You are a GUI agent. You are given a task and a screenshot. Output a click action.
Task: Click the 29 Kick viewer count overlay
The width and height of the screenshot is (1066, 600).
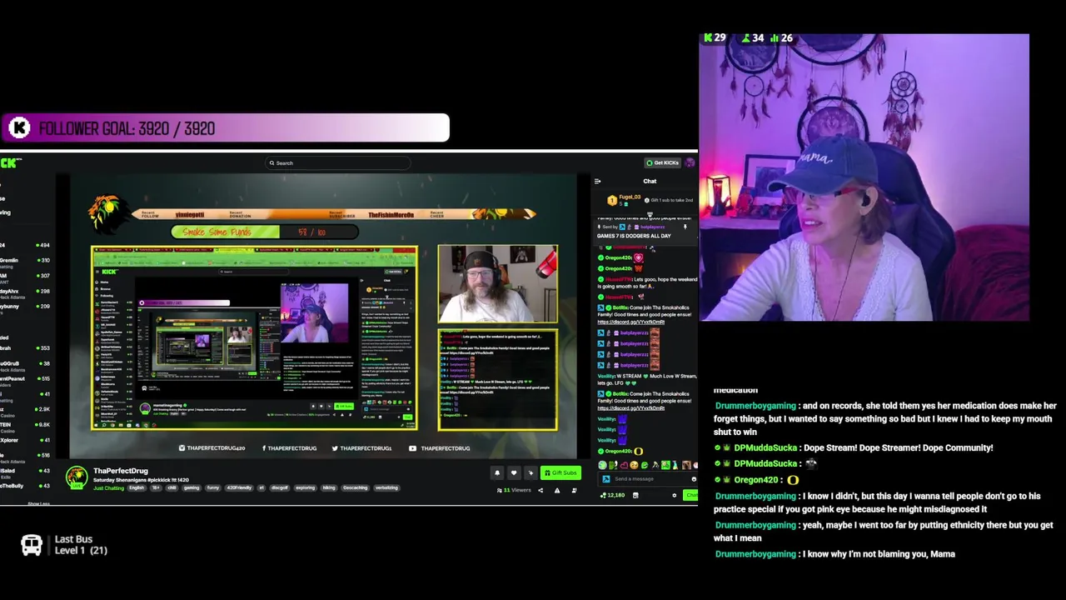click(715, 38)
